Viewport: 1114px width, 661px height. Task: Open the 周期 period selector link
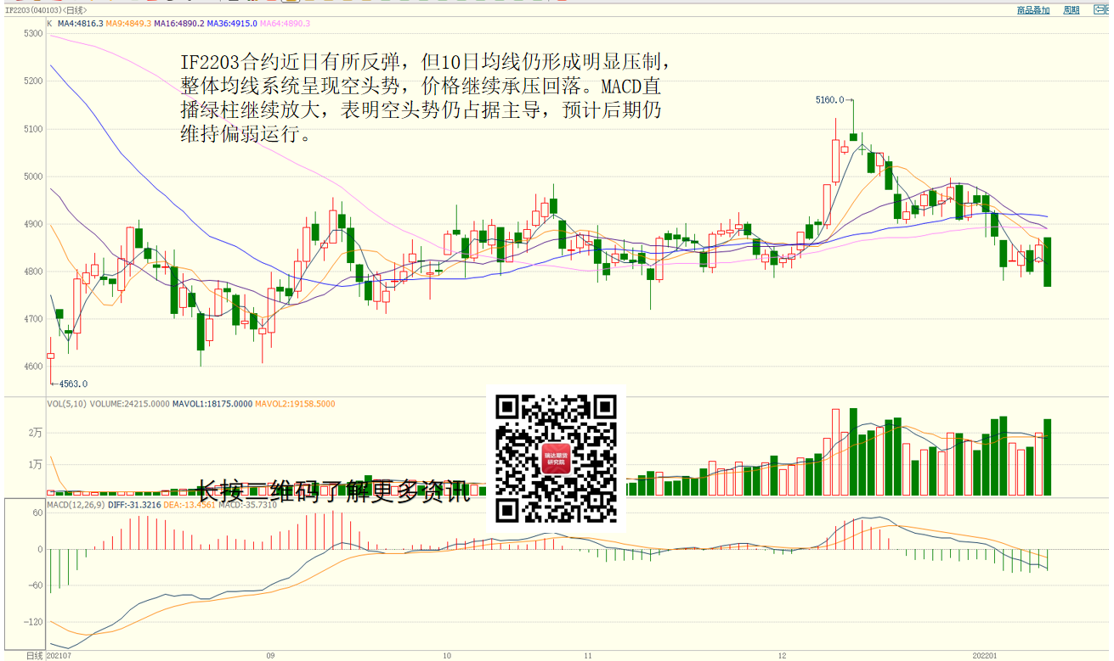1072,10
